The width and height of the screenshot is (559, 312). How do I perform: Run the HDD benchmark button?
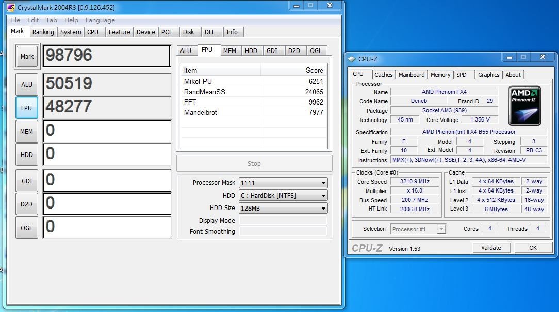[x=27, y=155]
